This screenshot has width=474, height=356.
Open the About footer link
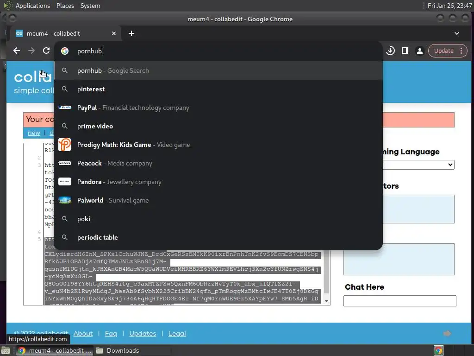[83, 333]
